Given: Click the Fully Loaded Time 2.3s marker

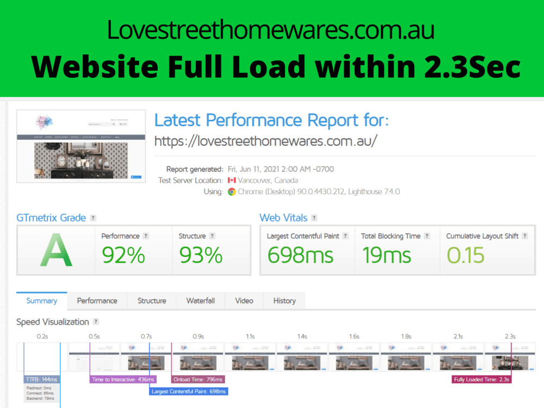Looking at the screenshot, I should click(481, 380).
